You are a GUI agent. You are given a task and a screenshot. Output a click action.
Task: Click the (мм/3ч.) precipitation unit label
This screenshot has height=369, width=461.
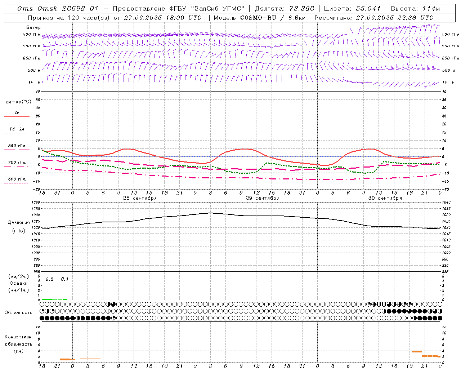click(x=19, y=277)
